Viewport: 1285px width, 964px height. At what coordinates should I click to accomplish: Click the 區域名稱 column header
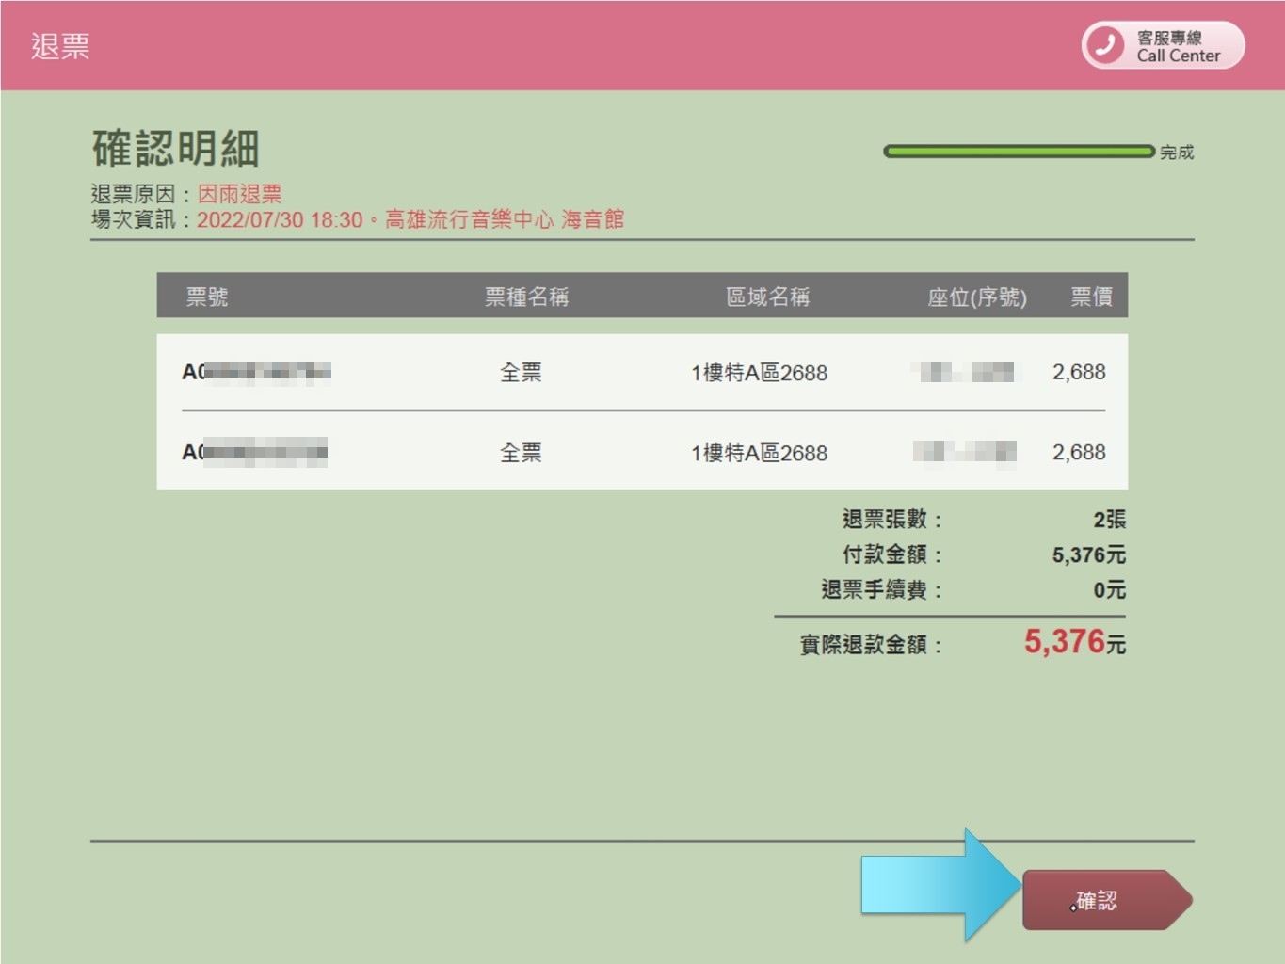click(x=767, y=297)
